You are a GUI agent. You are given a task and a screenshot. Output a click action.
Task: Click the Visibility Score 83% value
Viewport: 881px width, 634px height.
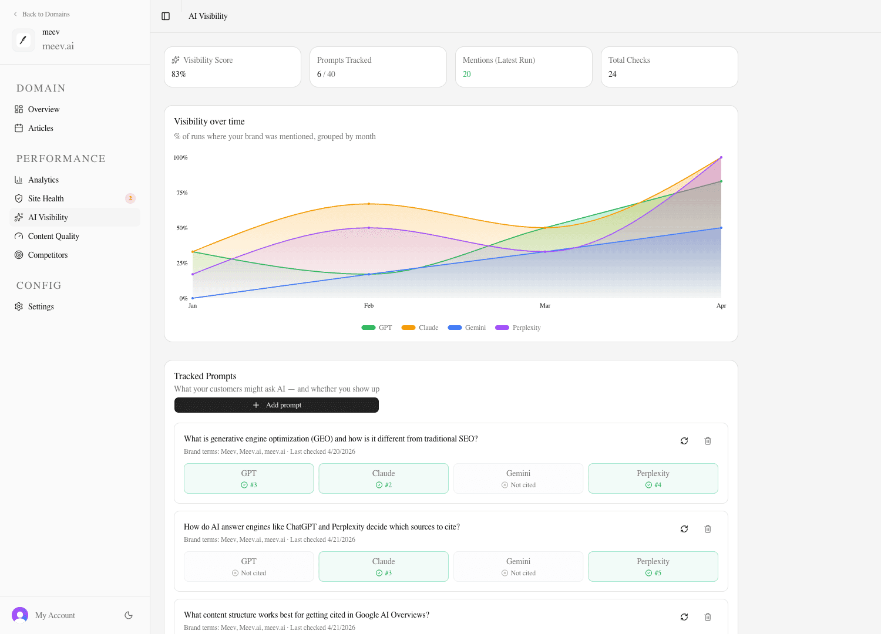click(x=179, y=74)
